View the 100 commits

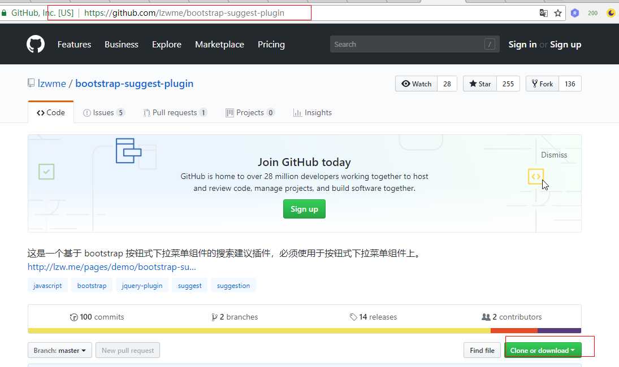(97, 317)
